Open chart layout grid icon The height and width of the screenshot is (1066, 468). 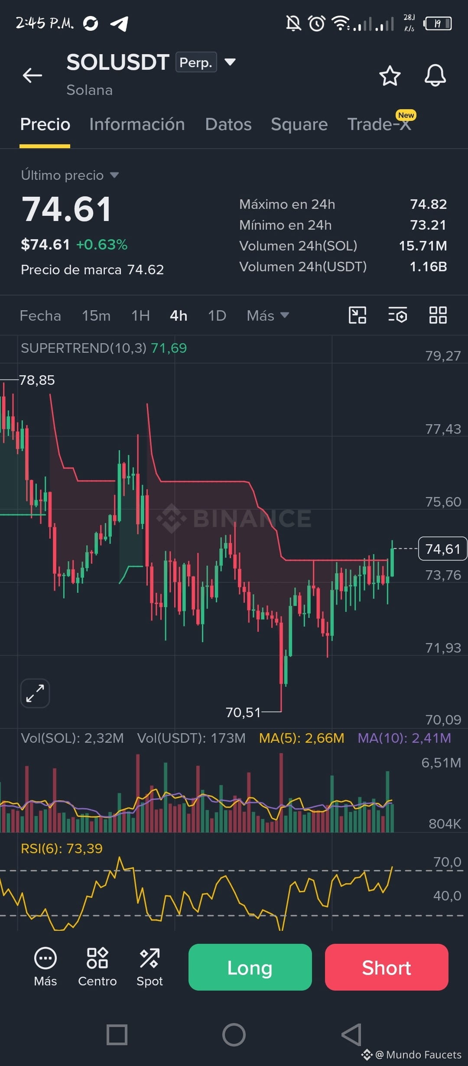[x=438, y=315]
